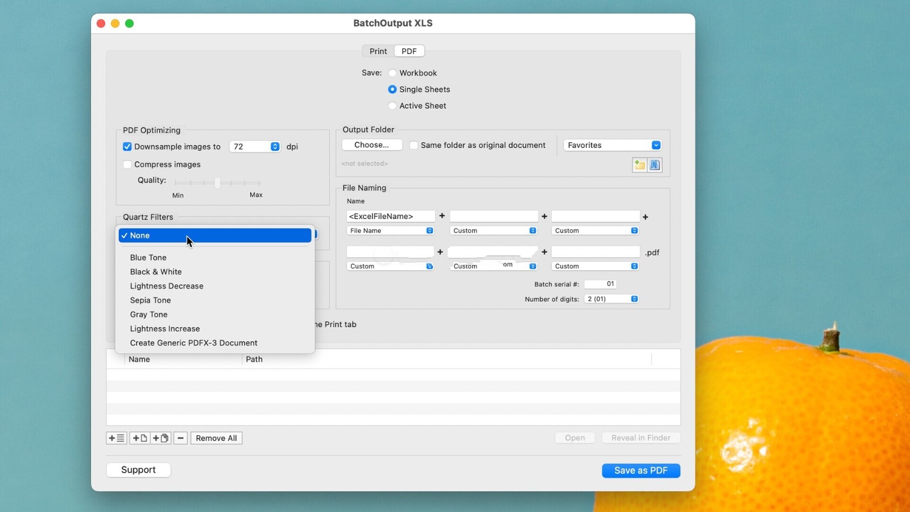Click plus before last field above .pdf

[544, 251]
